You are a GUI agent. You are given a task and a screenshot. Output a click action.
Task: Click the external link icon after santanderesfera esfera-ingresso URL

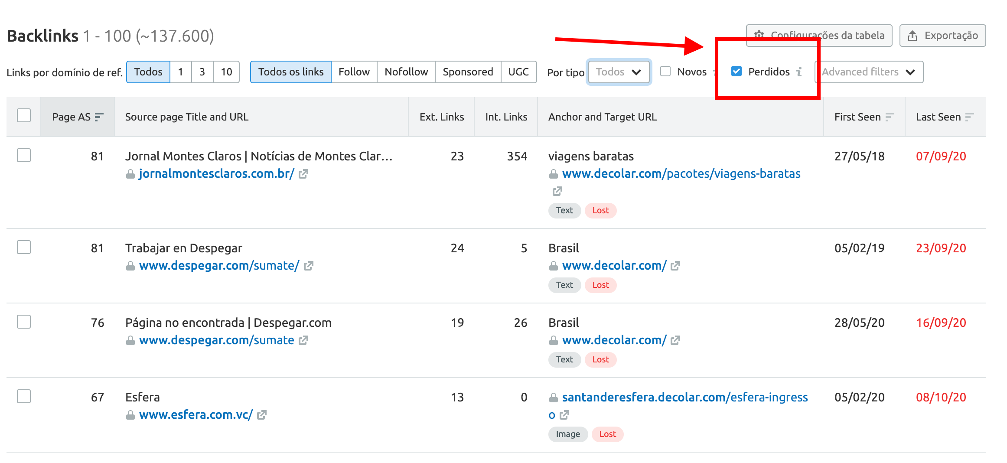[564, 415]
